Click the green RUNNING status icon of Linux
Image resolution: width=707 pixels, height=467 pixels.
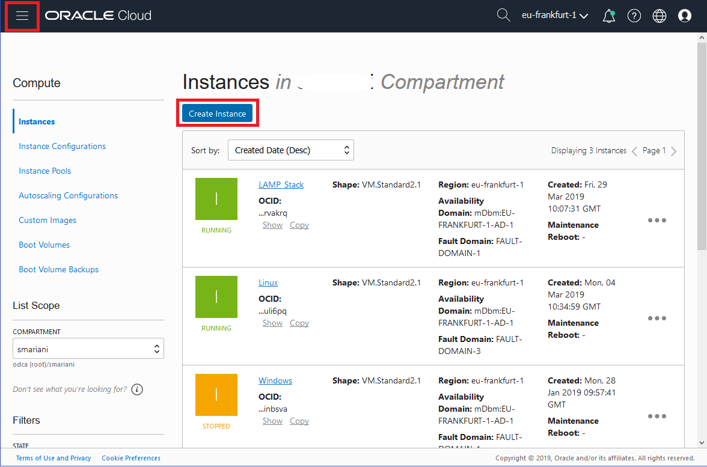[x=216, y=297]
